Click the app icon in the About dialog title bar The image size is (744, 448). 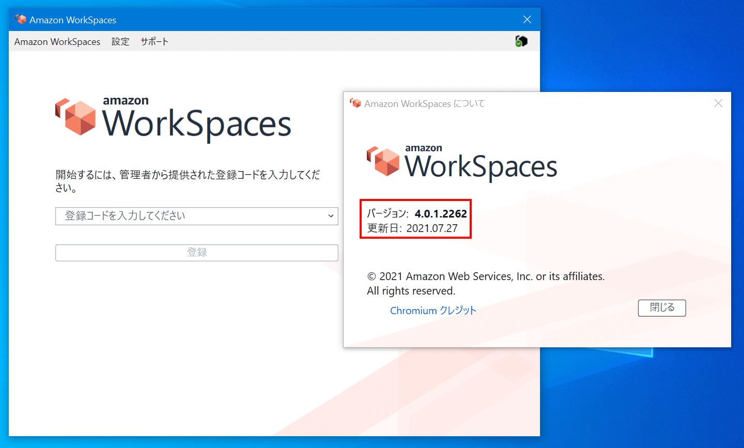355,103
